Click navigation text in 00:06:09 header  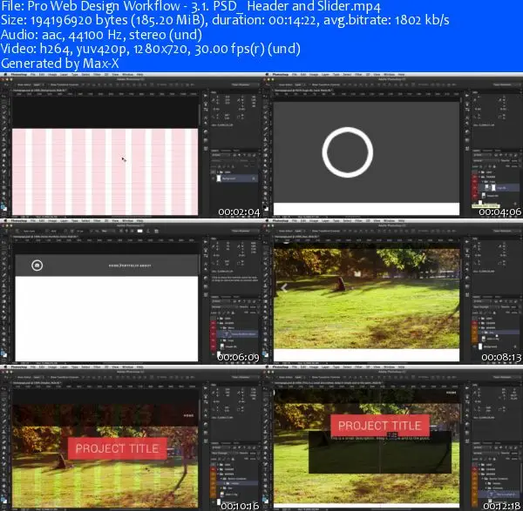(x=130, y=266)
